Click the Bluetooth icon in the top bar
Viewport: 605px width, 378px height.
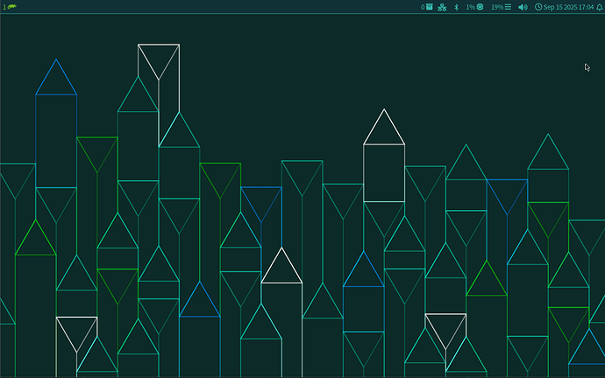click(x=455, y=7)
